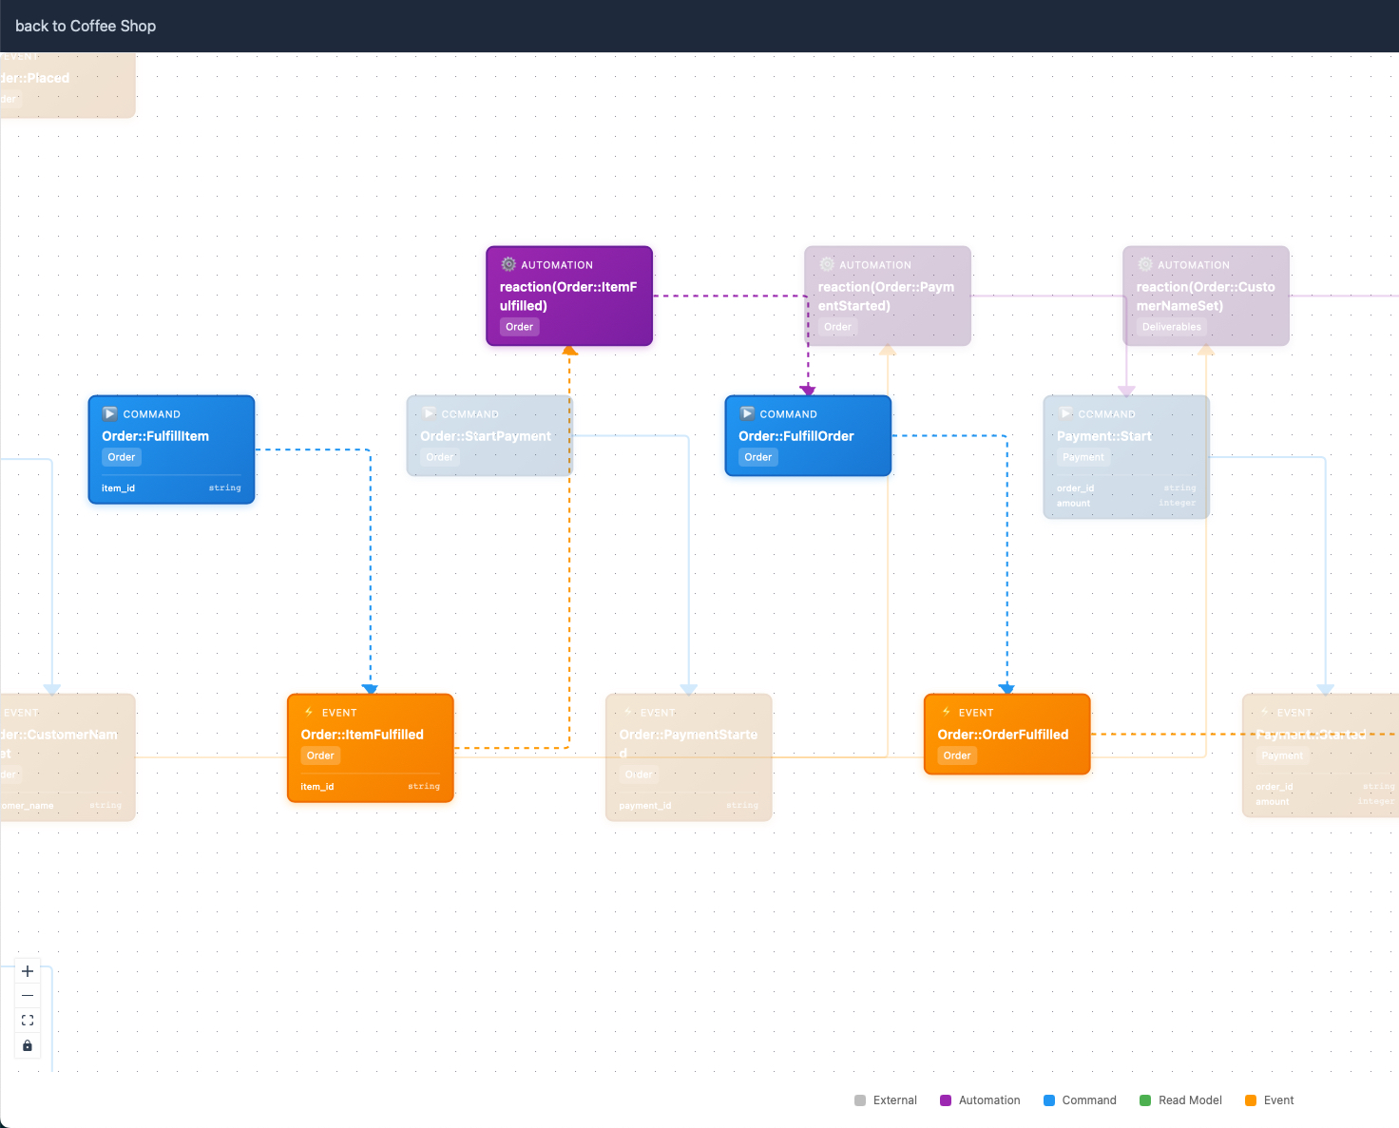Toggle the canvas interactivity lock
The width and height of the screenshot is (1399, 1128).
[x=28, y=1045]
